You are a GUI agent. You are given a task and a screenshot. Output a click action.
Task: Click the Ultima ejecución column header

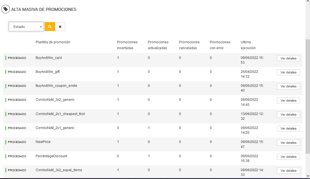(248, 45)
